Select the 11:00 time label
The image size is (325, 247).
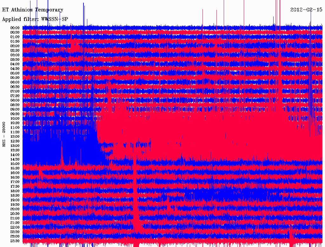[15, 128]
